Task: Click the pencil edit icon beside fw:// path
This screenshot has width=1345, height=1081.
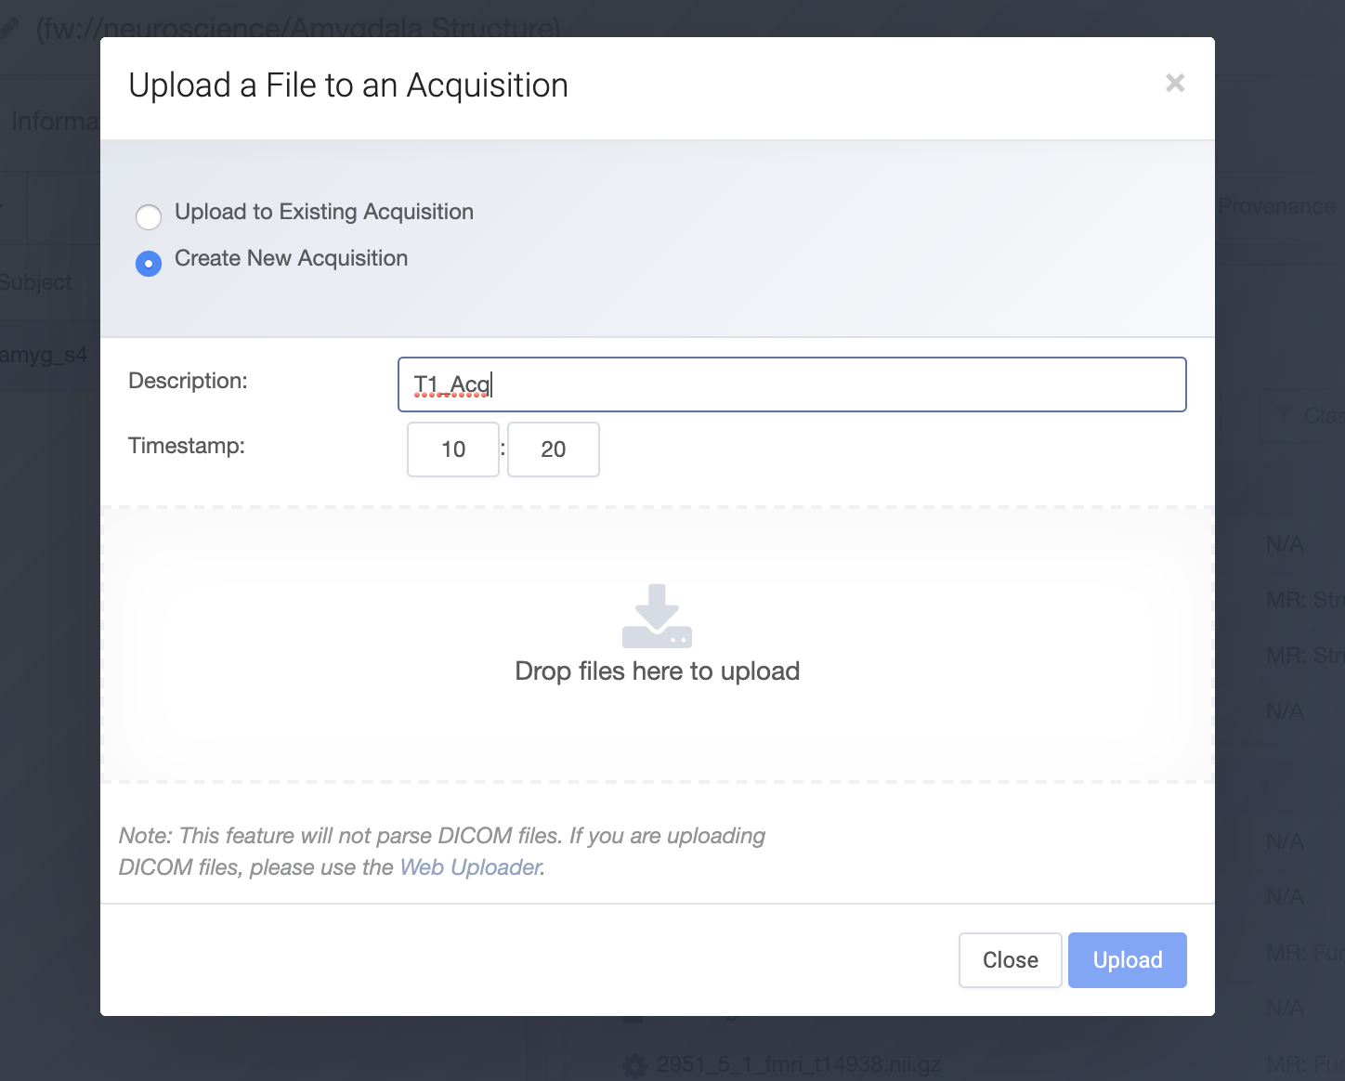Action: pos(9,28)
